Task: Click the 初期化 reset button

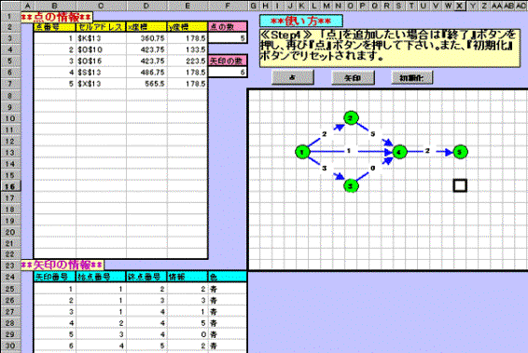Action: tap(411, 77)
